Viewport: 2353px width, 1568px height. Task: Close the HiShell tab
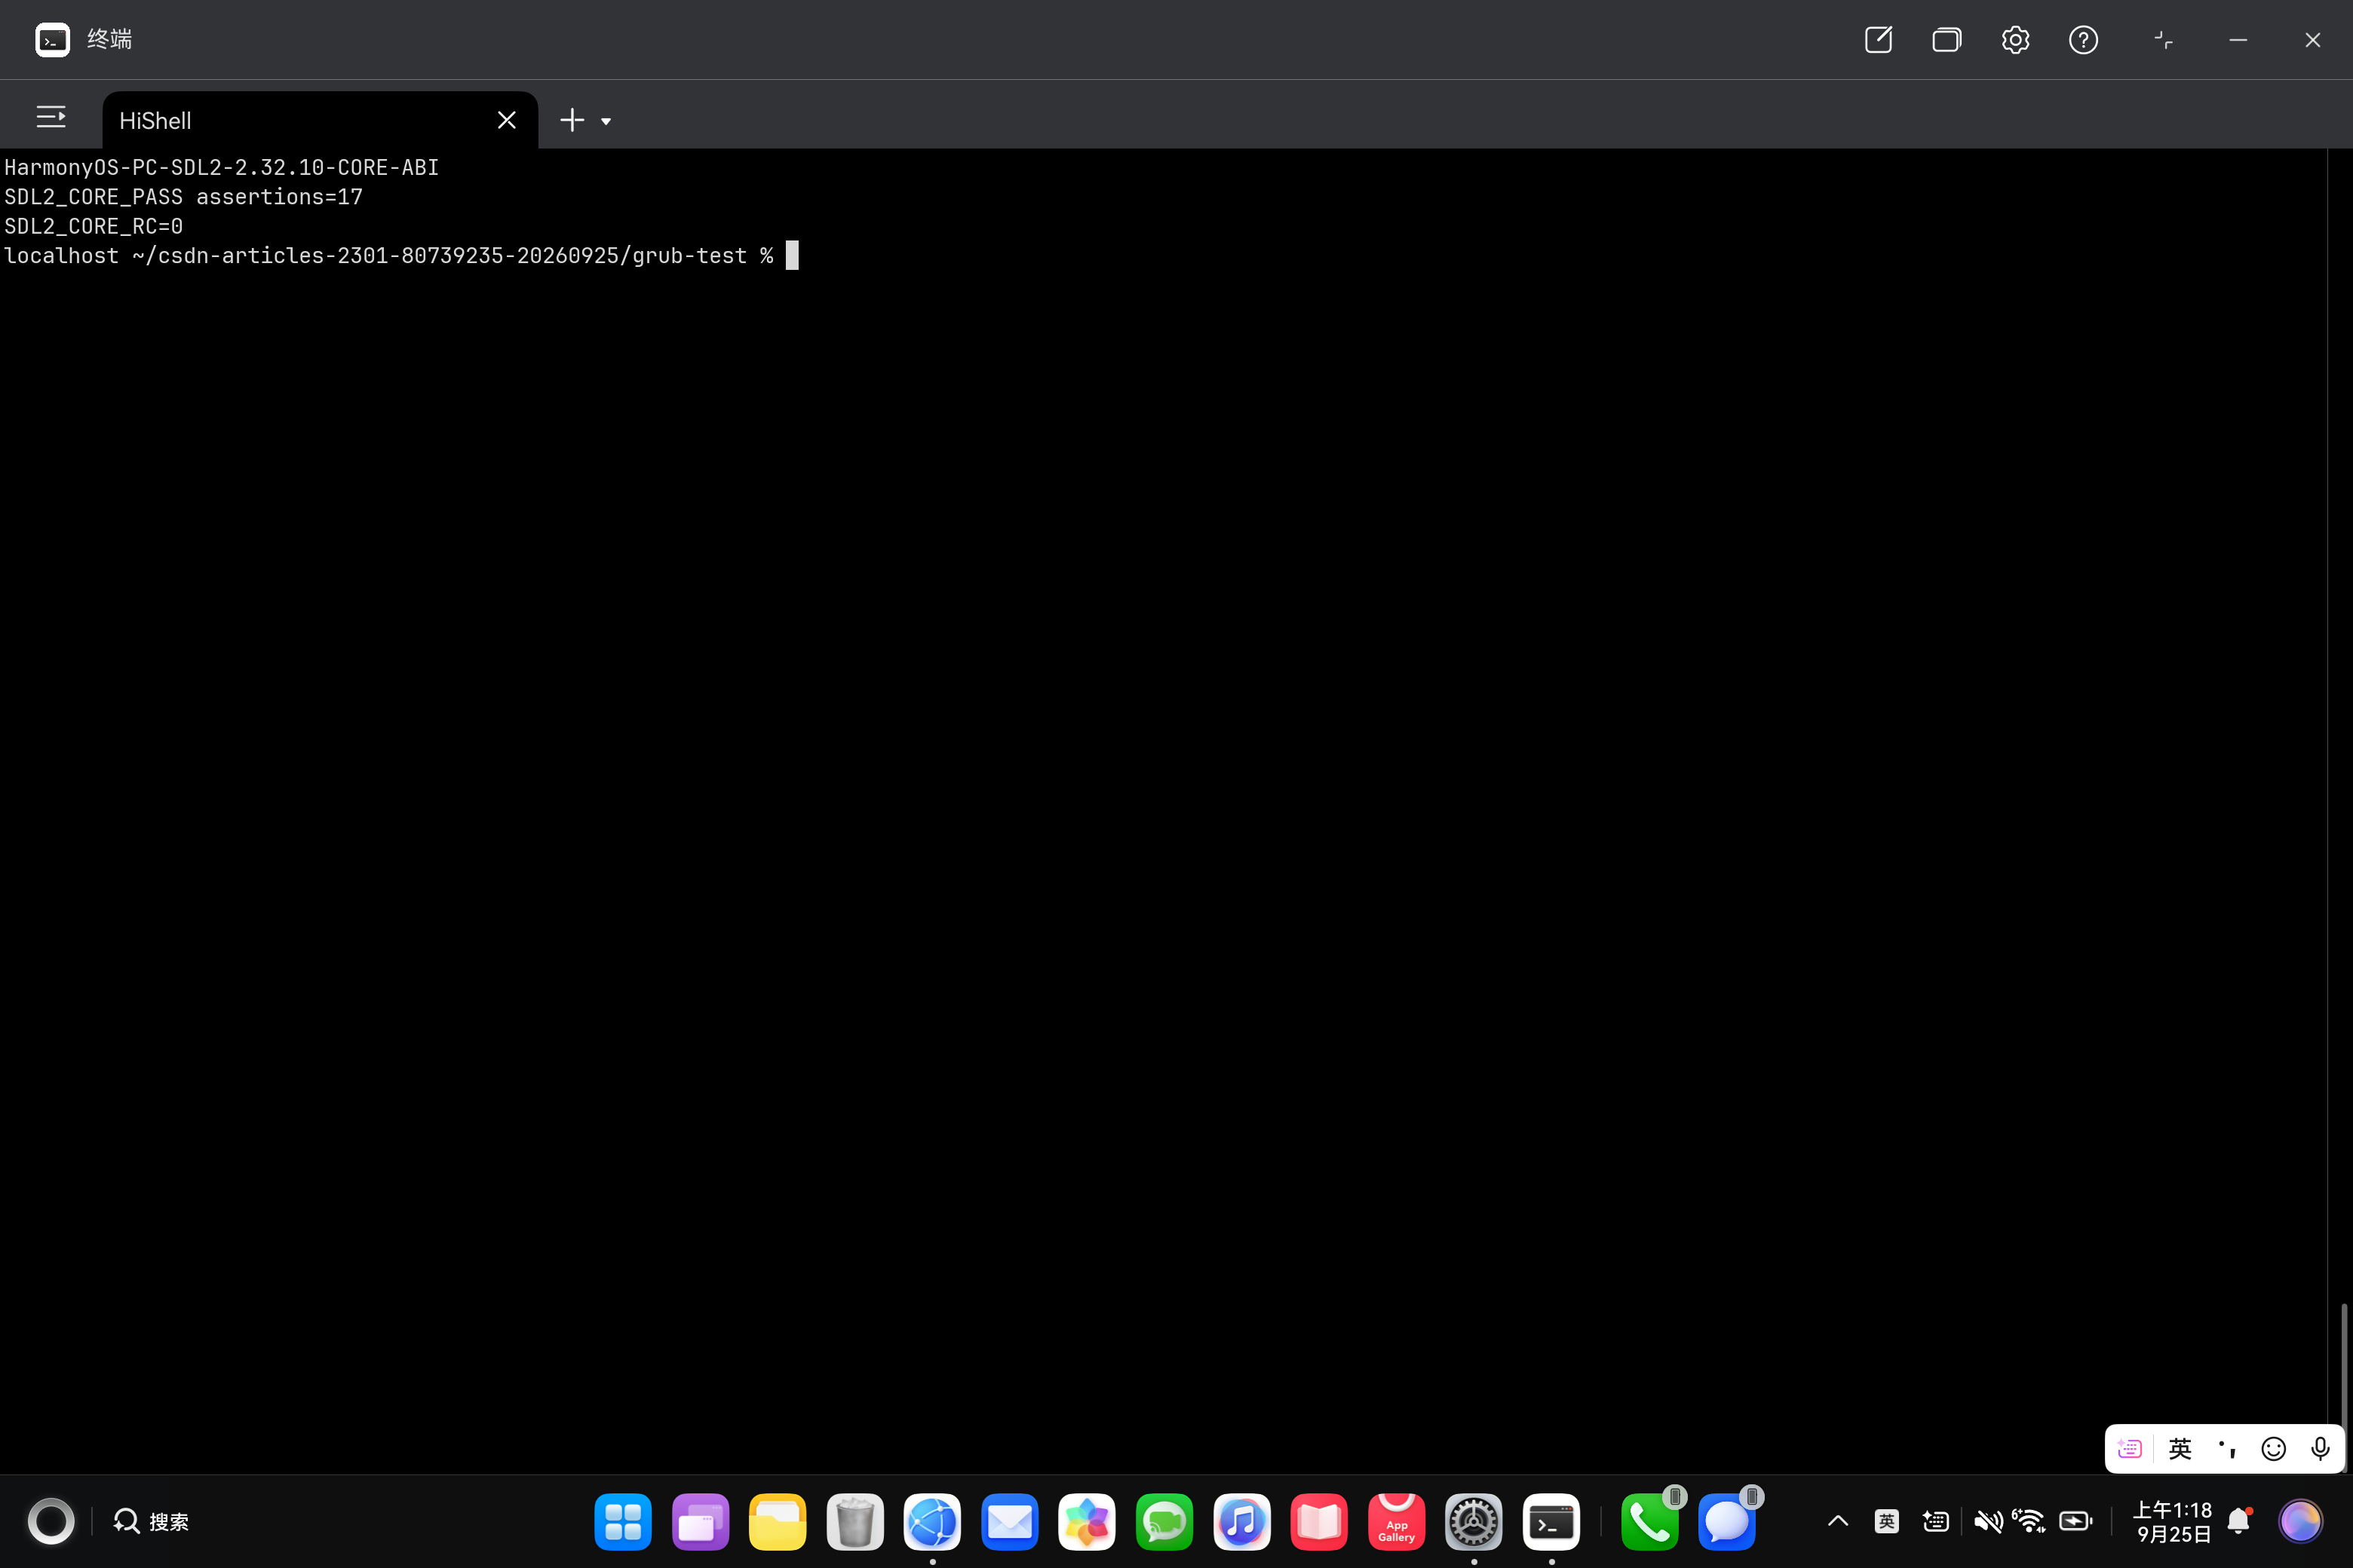506,120
